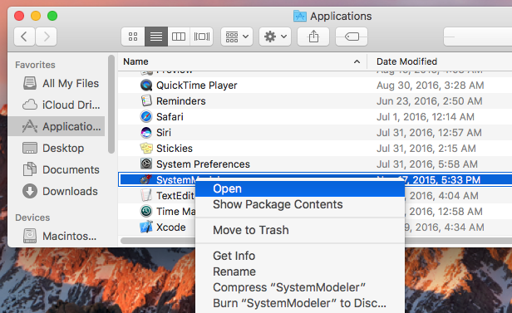Click the System Preferences gear icon

point(146,164)
